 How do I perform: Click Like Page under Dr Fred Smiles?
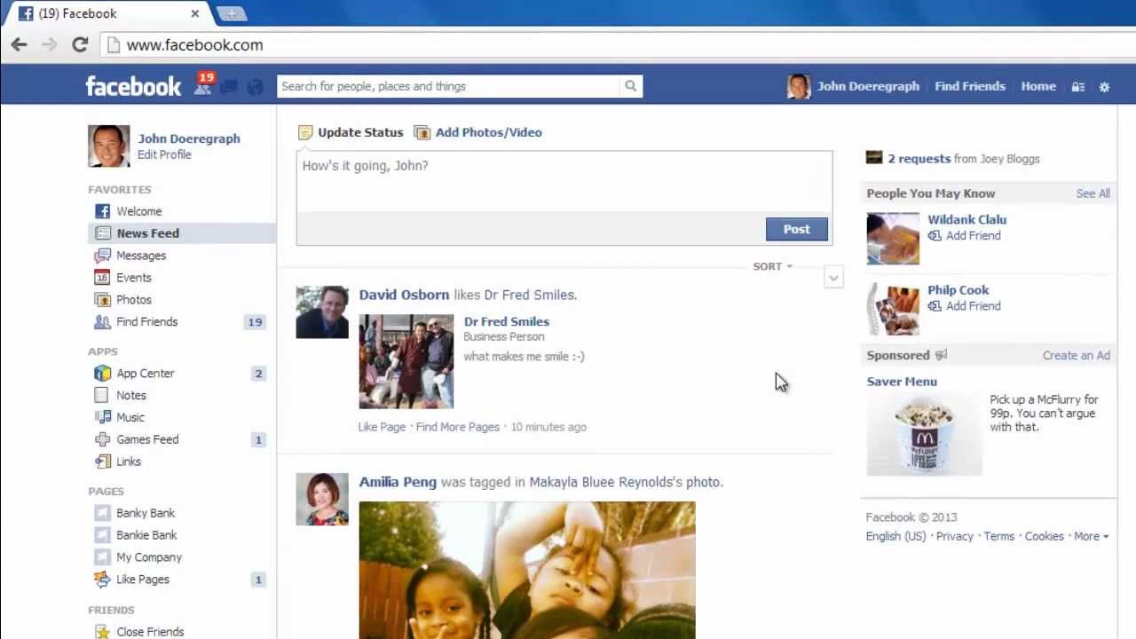click(382, 427)
